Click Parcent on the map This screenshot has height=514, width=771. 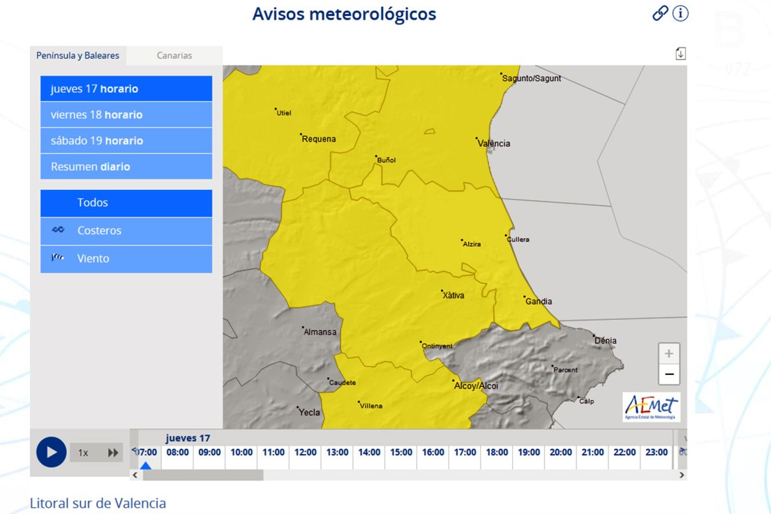click(565, 369)
